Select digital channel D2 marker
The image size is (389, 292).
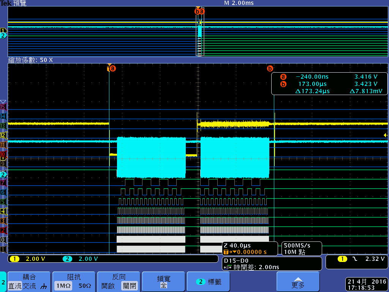click(3, 230)
